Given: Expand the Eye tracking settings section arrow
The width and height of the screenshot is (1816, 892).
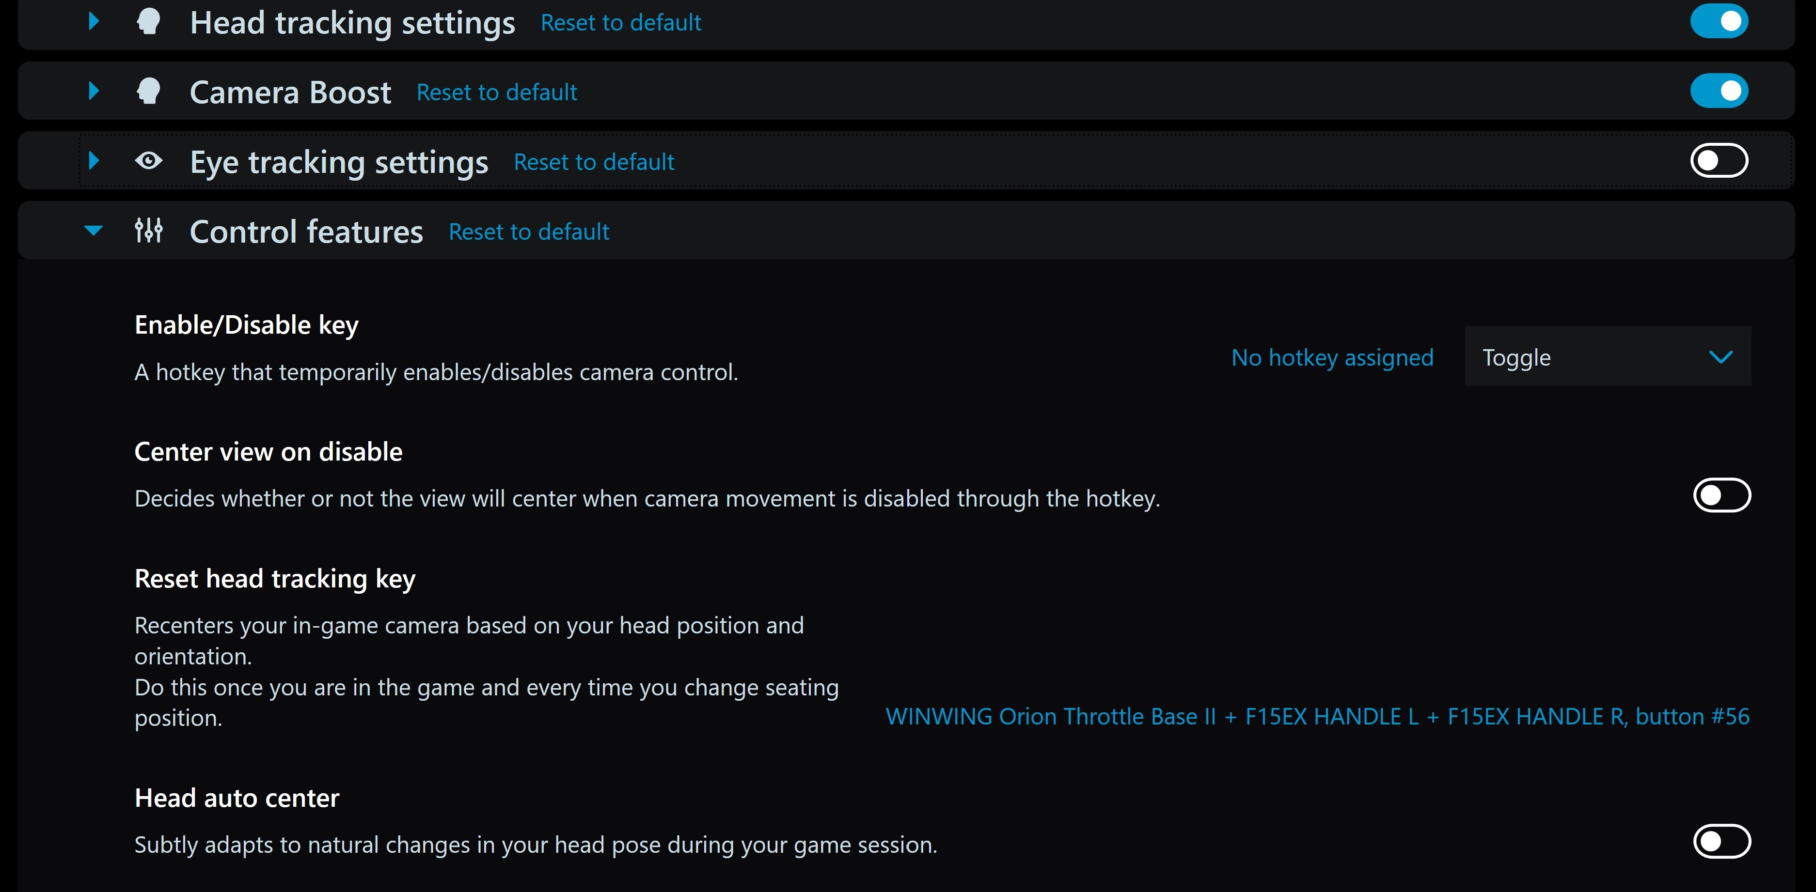Looking at the screenshot, I should pos(94,161).
